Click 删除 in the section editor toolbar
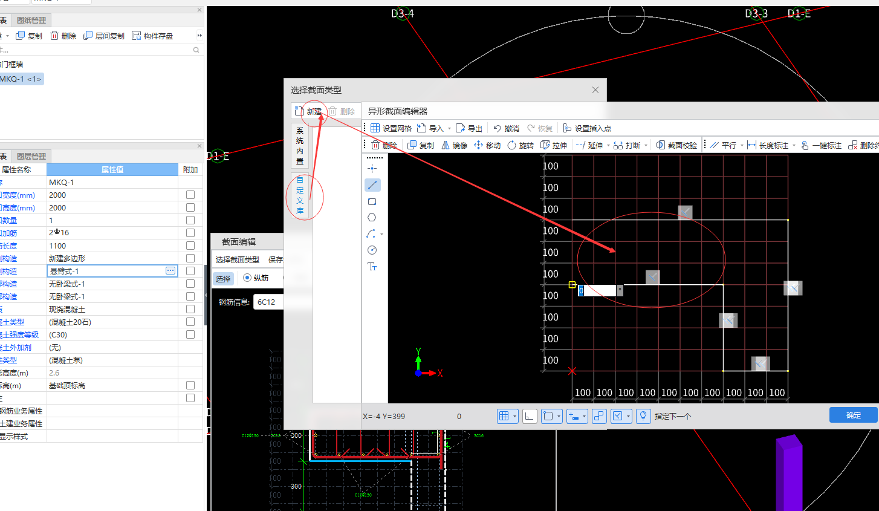 point(384,145)
